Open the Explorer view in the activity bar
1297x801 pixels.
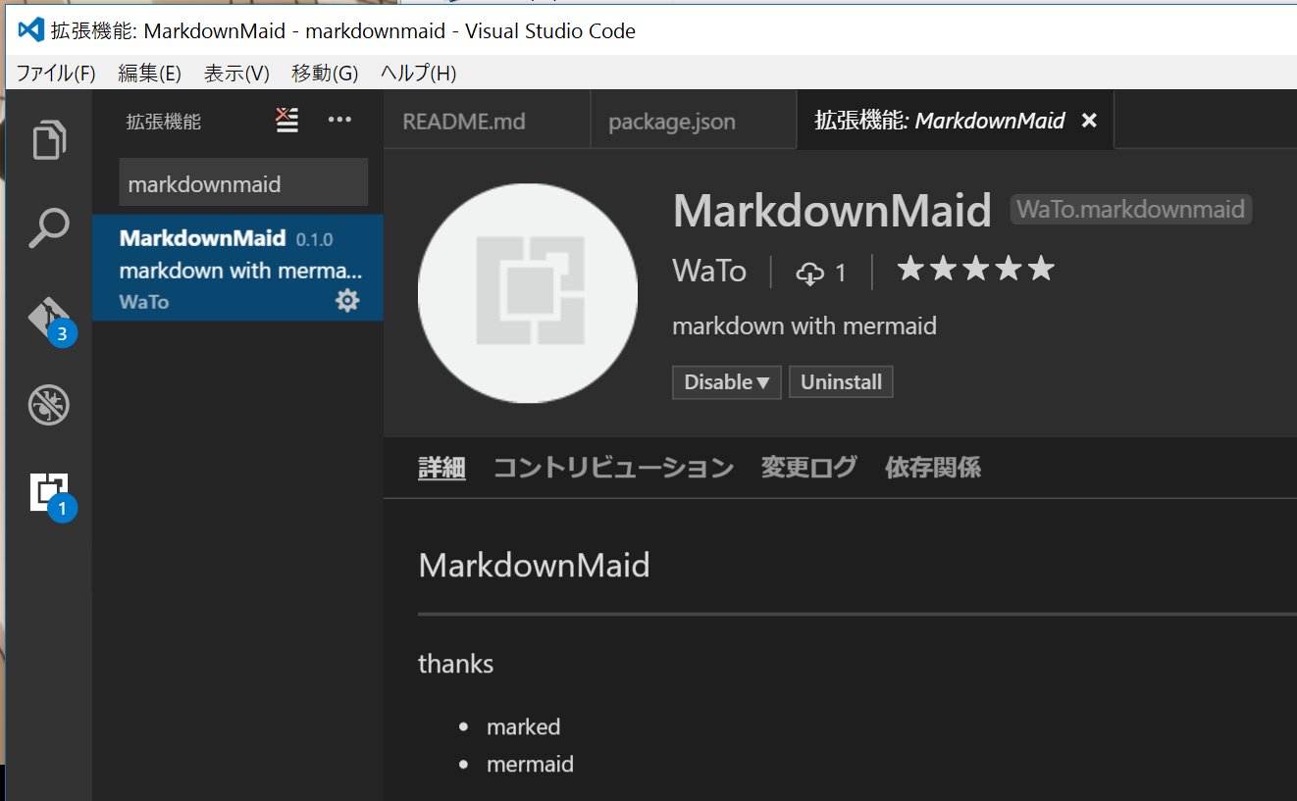(x=48, y=138)
